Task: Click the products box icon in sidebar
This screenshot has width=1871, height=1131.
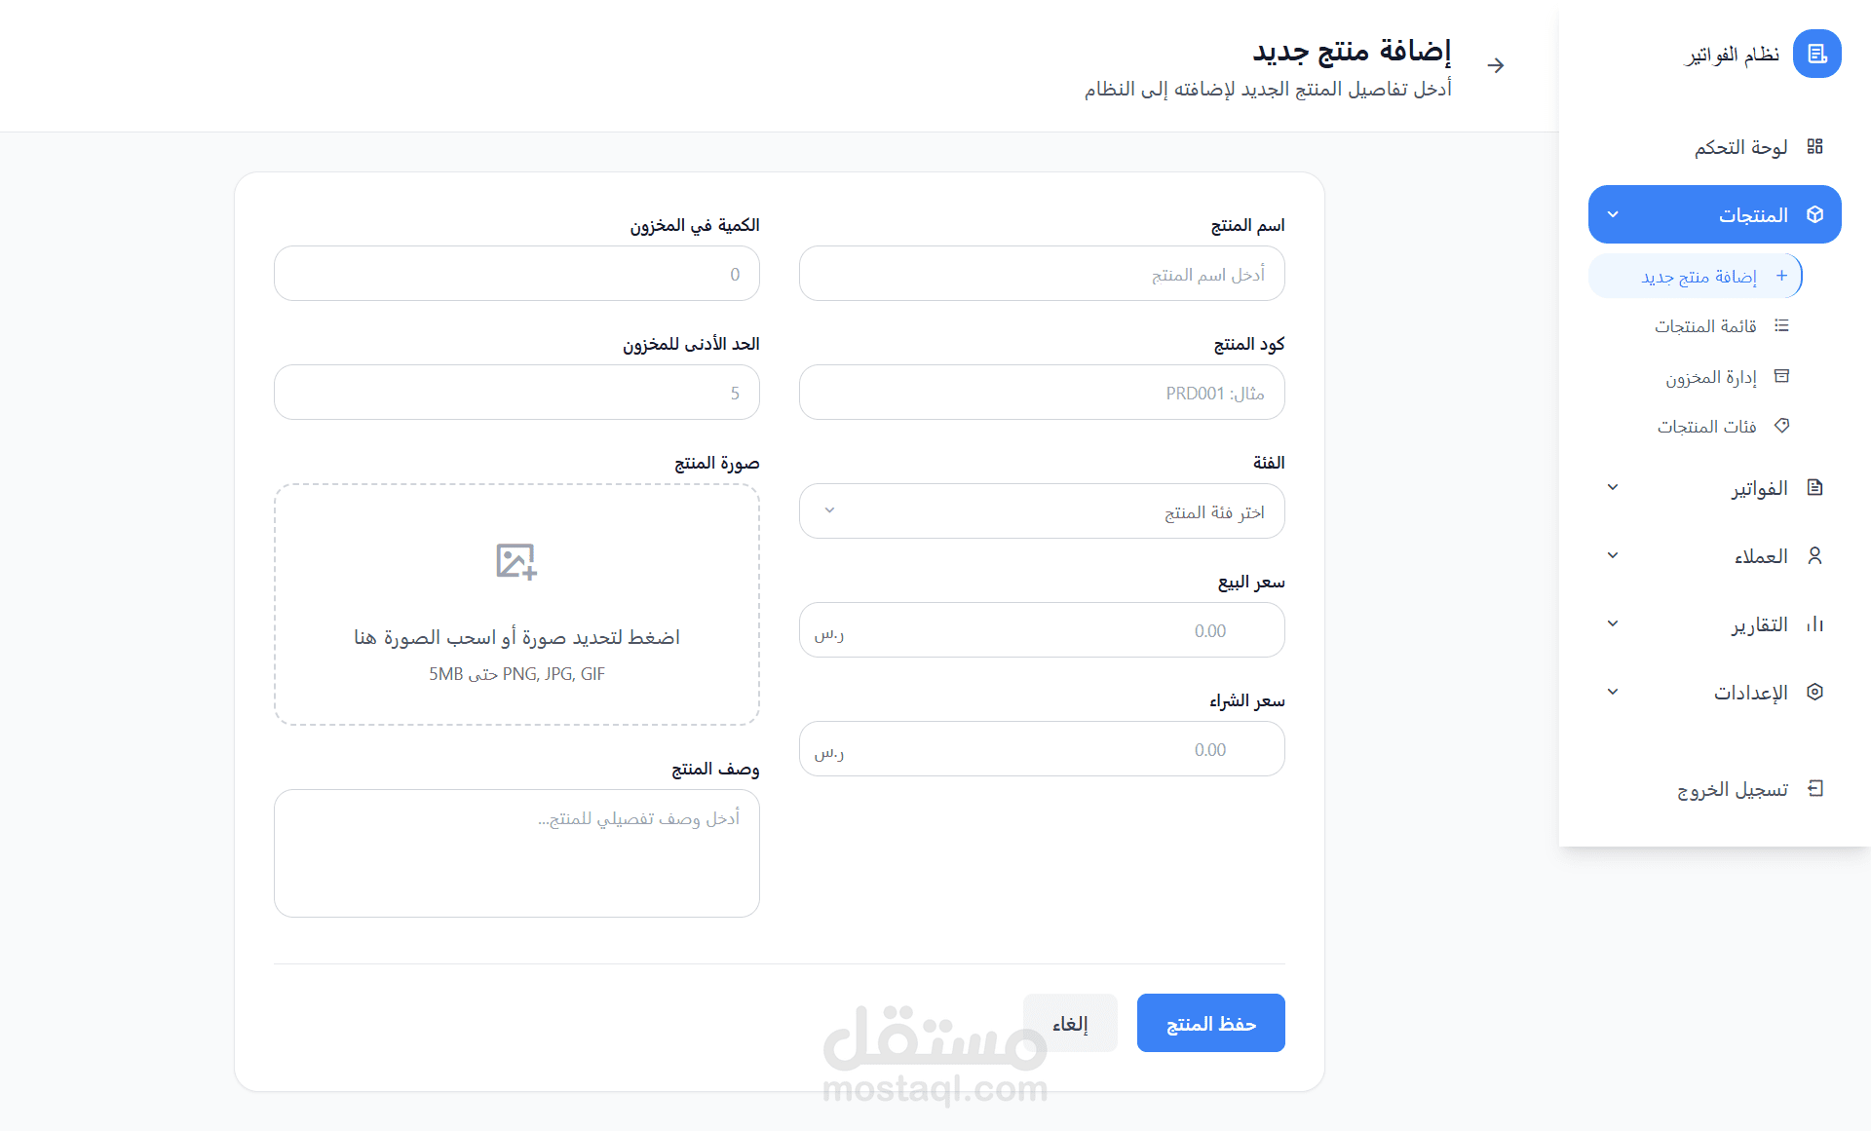Action: [1814, 214]
